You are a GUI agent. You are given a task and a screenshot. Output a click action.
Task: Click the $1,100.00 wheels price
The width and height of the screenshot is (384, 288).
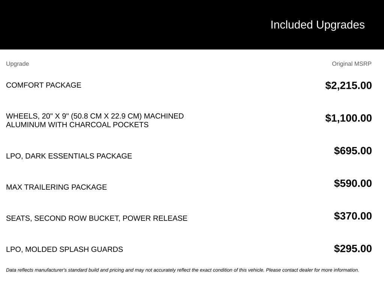(348, 118)
